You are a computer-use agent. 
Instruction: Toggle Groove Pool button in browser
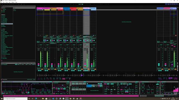(x=2, y=79)
